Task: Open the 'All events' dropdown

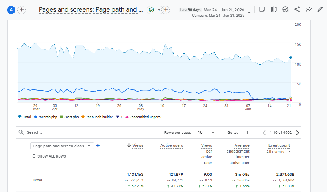Action: [x=278, y=152]
